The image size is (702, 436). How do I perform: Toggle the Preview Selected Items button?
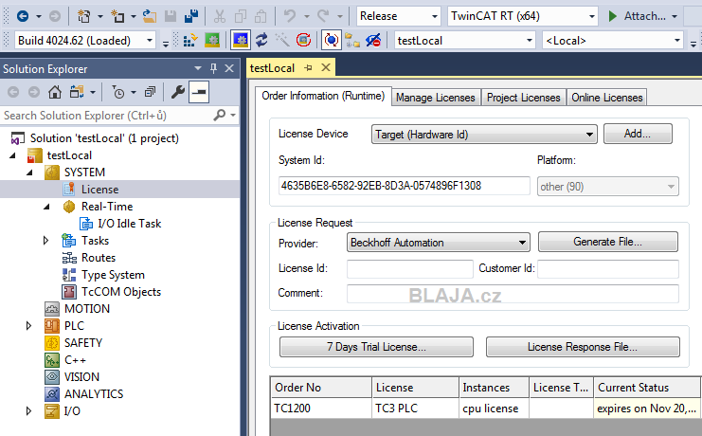tap(199, 92)
